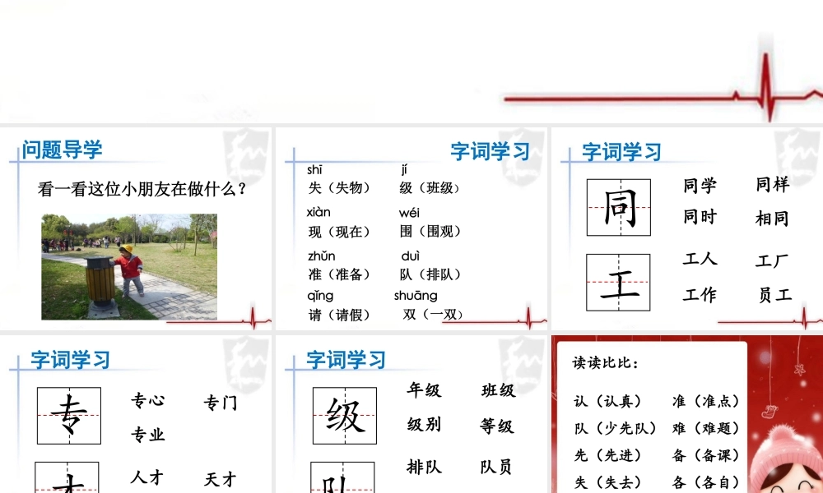This screenshot has height=493, width=823.
Task: Click the 字词学习 heading above the 同 character
Action: (621, 152)
